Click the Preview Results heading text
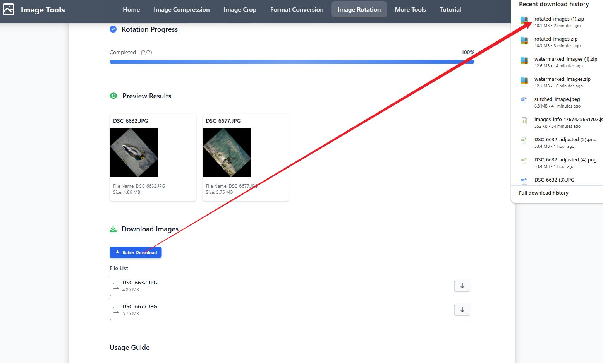Image resolution: width=603 pixels, height=363 pixels. click(x=147, y=96)
